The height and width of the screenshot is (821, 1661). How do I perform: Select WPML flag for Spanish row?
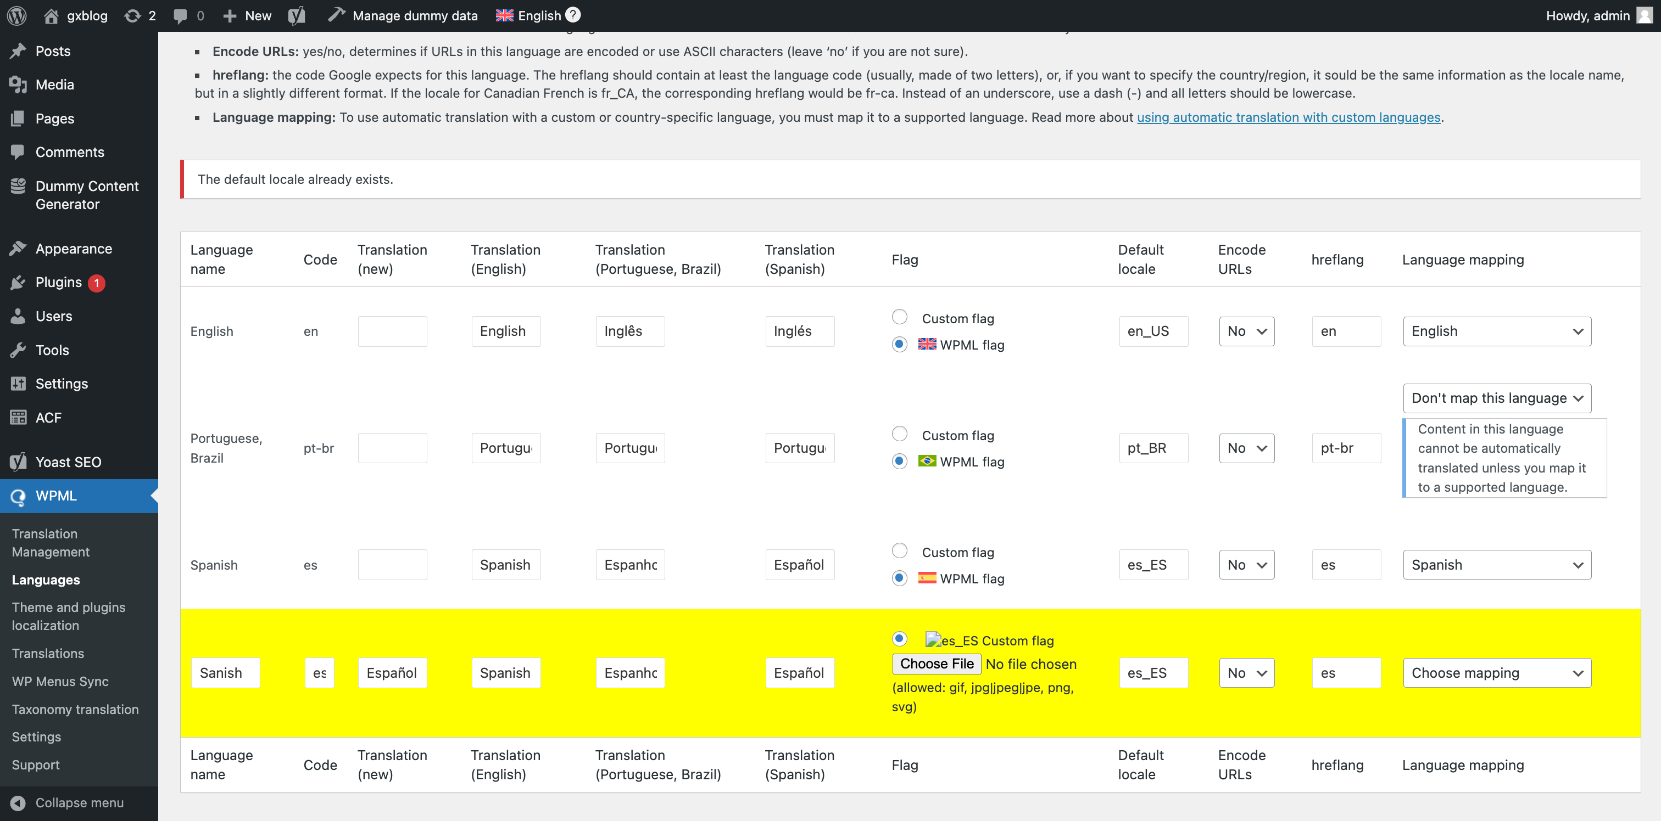click(900, 578)
